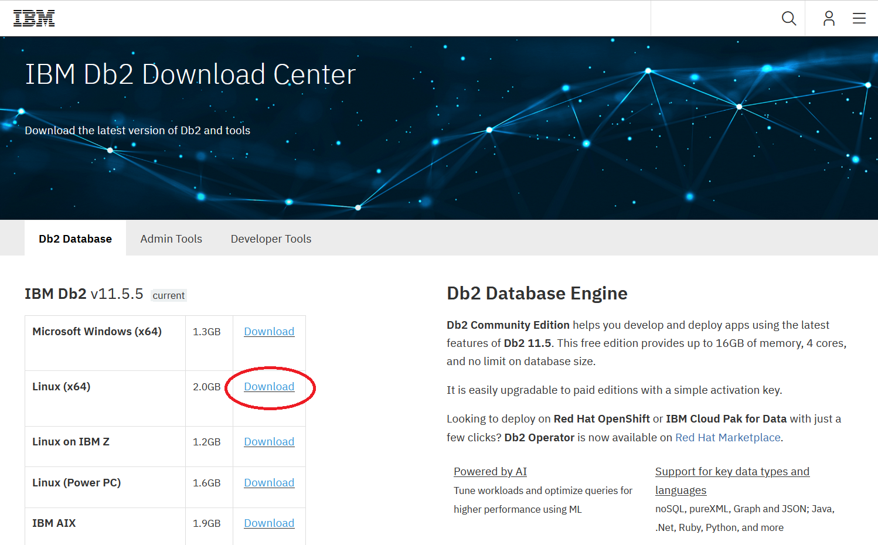This screenshot has height=545, width=878.
Task: Download Db2 for Linux (x64)
Action: coord(269,386)
